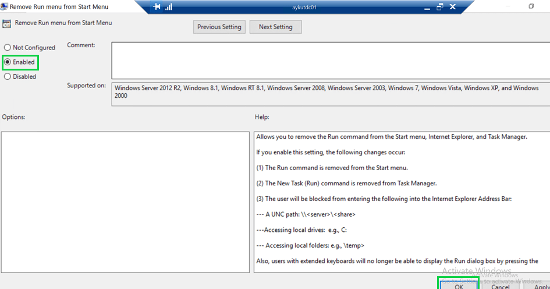Check the connection signal strength icon
550x289 pixels.
point(169,7)
